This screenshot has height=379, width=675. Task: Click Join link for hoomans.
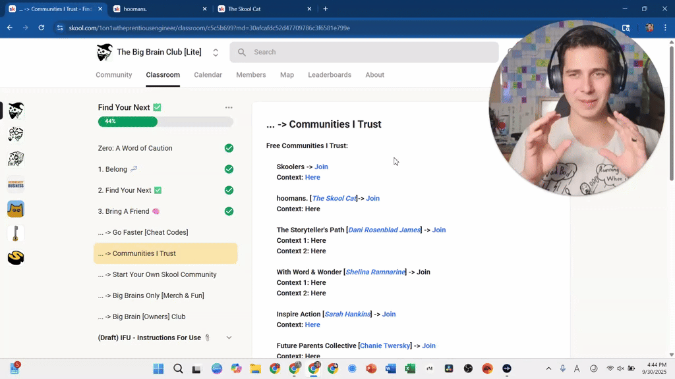click(x=373, y=198)
